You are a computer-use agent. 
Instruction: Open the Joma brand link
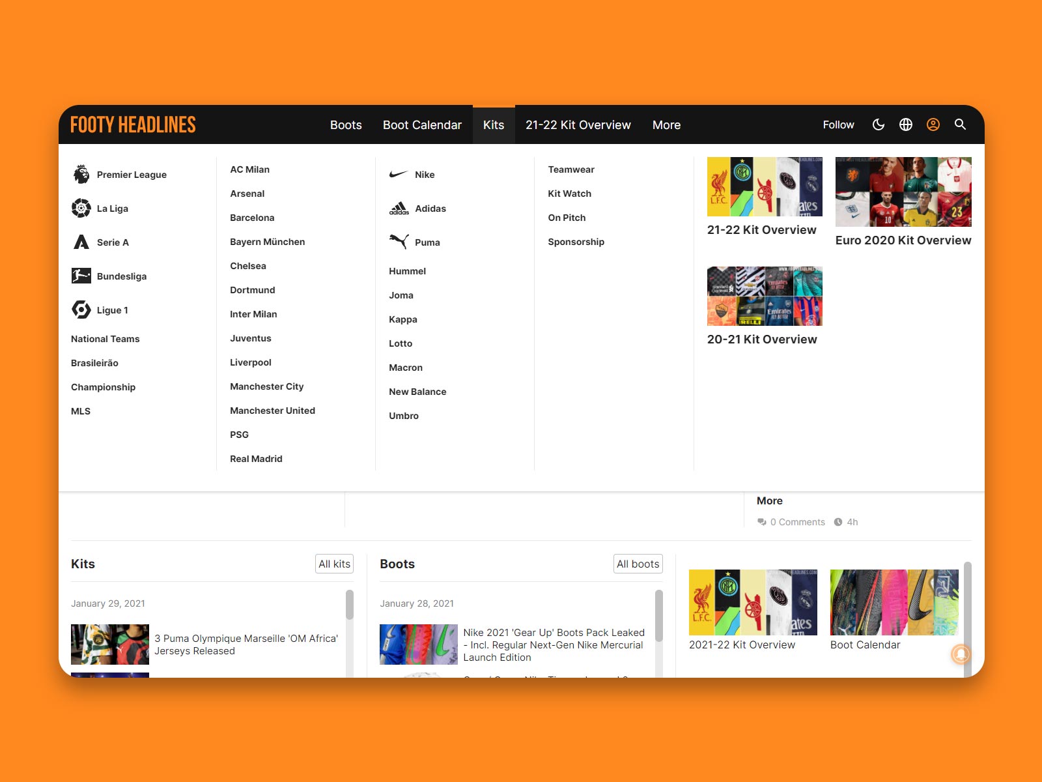[x=401, y=295]
